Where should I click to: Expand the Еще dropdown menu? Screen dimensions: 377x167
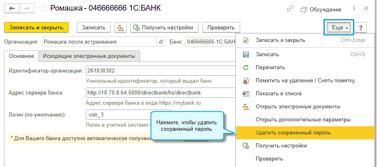[x=339, y=28]
